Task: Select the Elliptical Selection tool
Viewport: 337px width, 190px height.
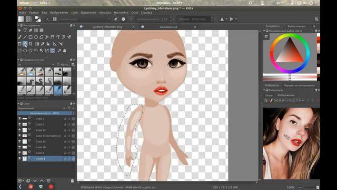Action: pyautogui.click(x=25, y=51)
